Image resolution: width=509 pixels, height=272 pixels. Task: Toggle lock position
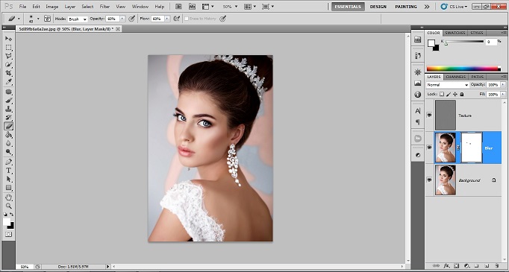click(455, 94)
